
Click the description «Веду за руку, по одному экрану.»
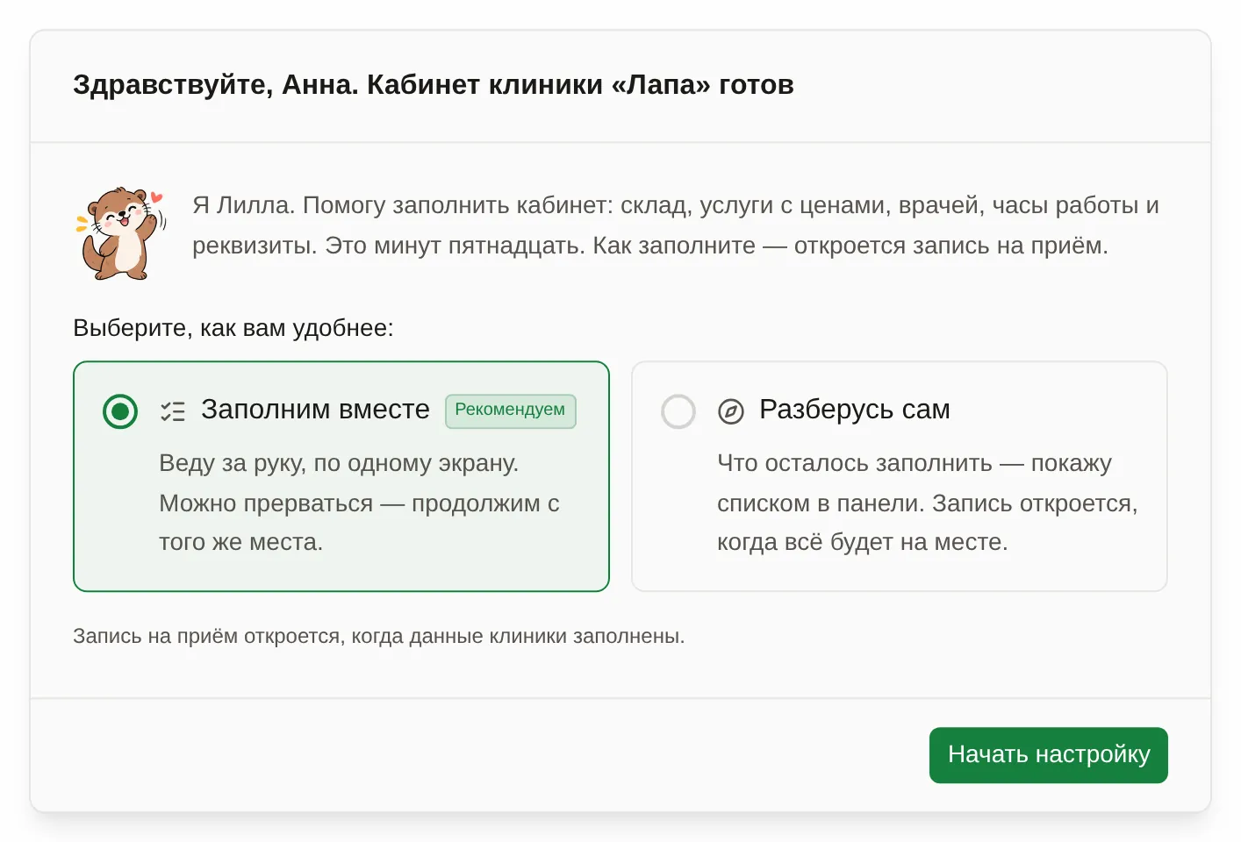[339, 463]
